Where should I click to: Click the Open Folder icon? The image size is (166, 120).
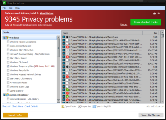point(63,106)
